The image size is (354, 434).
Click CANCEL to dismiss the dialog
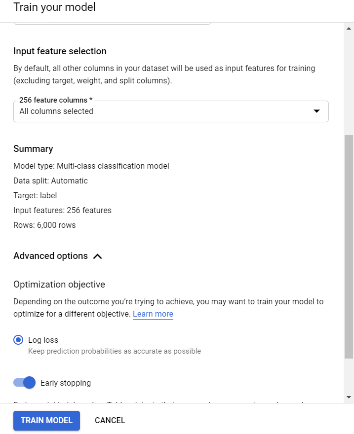110,420
